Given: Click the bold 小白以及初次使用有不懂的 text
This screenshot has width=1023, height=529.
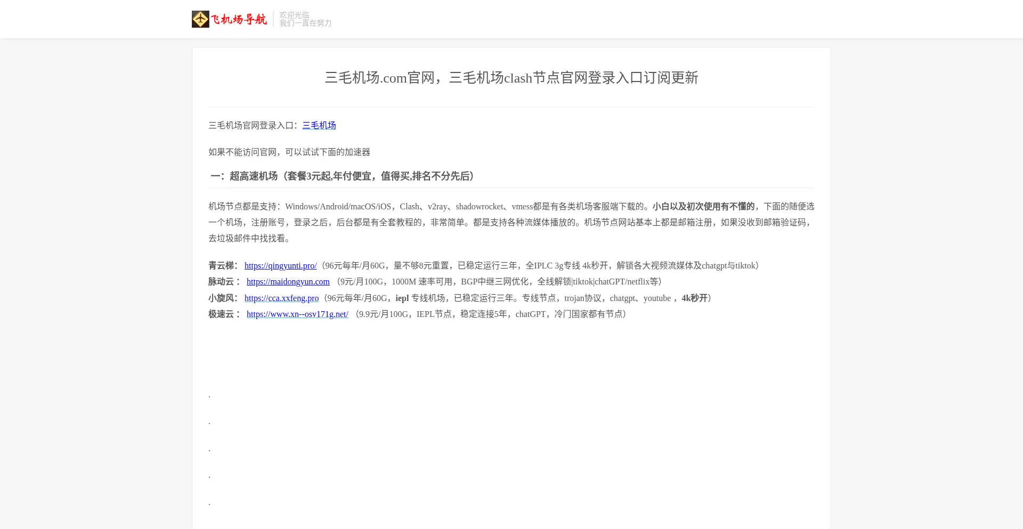Looking at the screenshot, I should point(704,206).
